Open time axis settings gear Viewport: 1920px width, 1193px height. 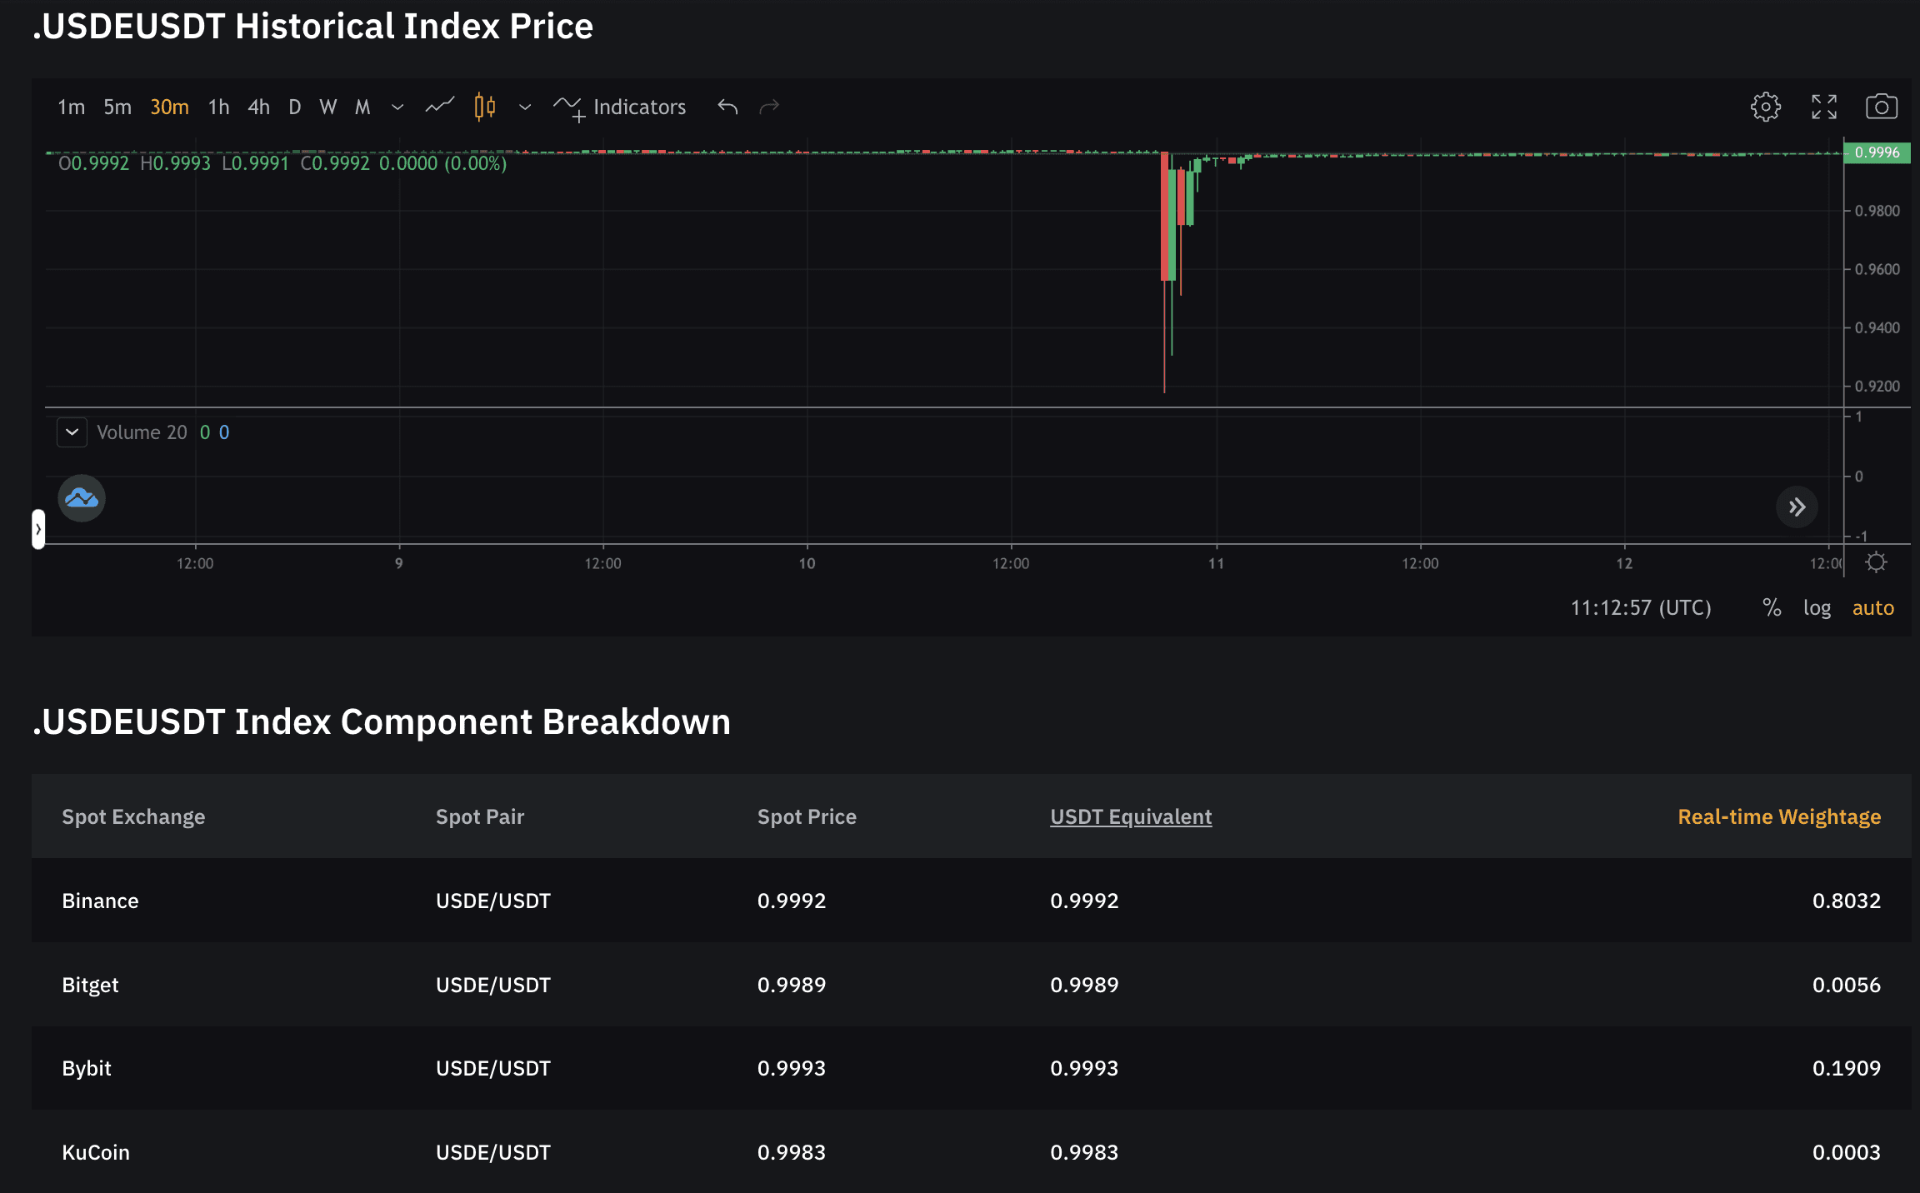[1876, 563]
